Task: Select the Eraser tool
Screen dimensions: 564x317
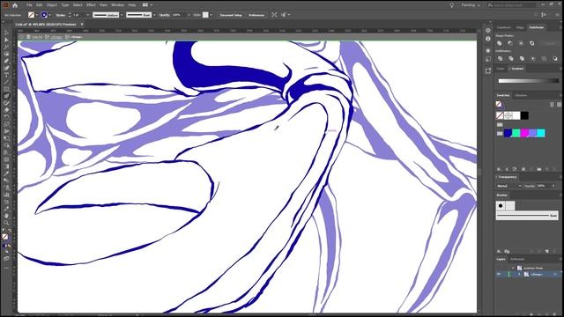Action: coord(6,110)
